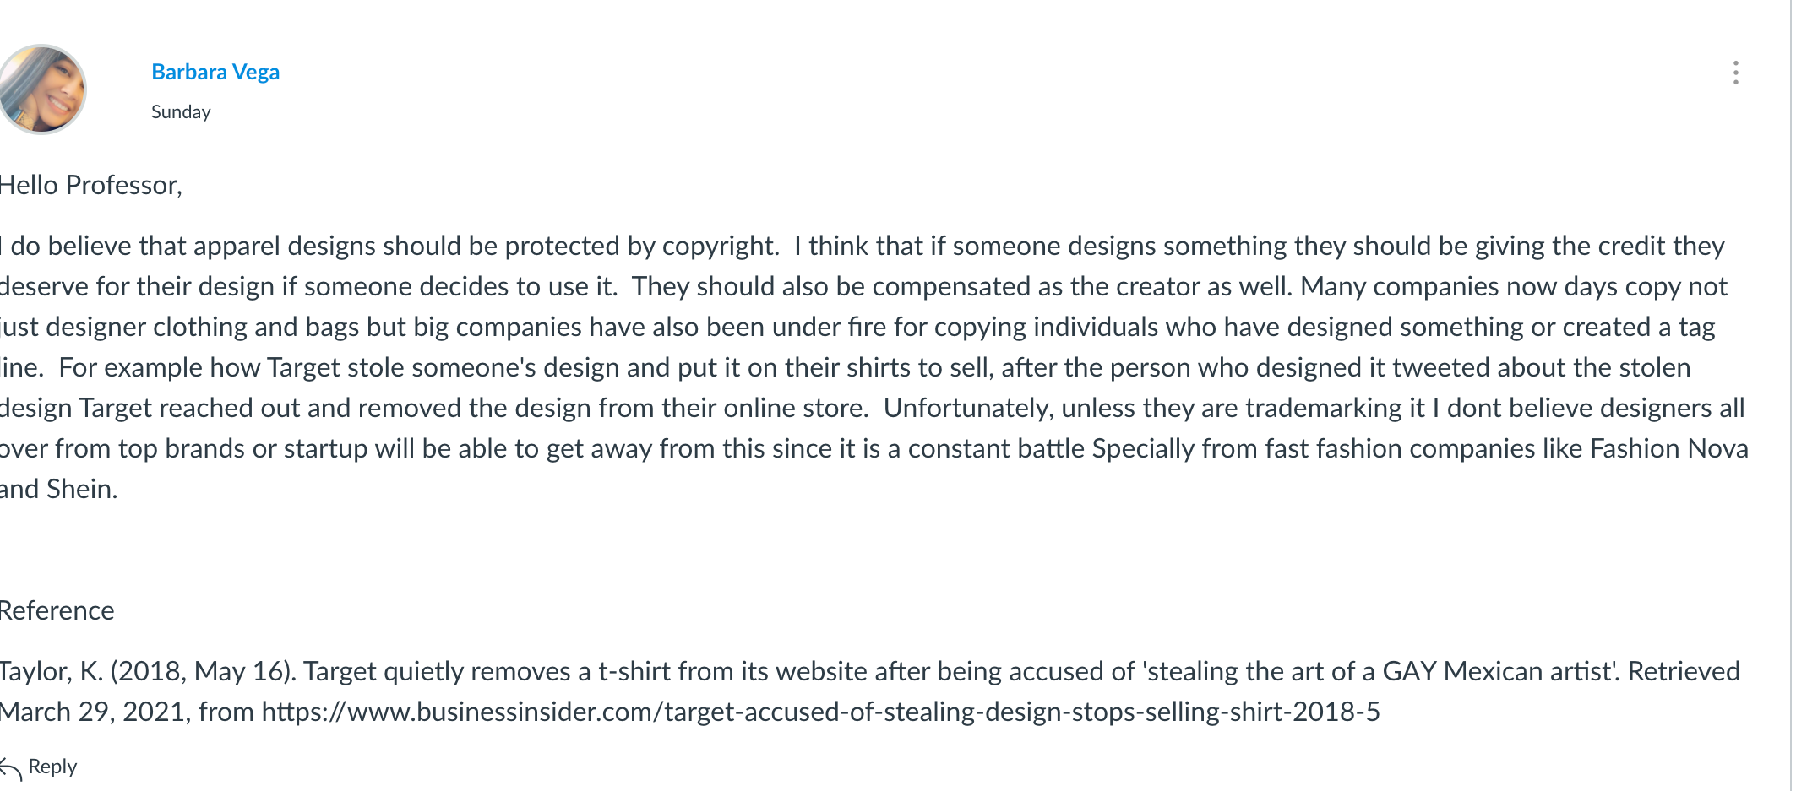The width and height of the screenshot is (1796, 791).
Task: Click the "March 29, 2021" retrieval date
Action: point(93,712)
